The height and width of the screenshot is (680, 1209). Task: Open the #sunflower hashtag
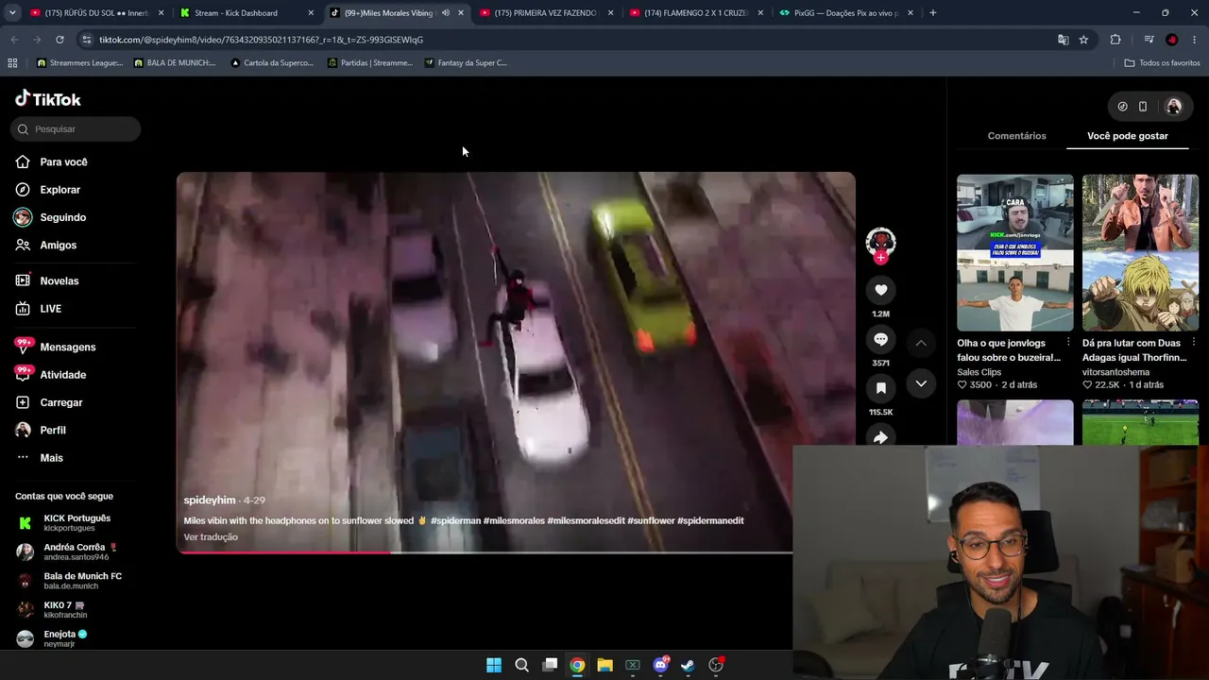[x=651, y=520]
